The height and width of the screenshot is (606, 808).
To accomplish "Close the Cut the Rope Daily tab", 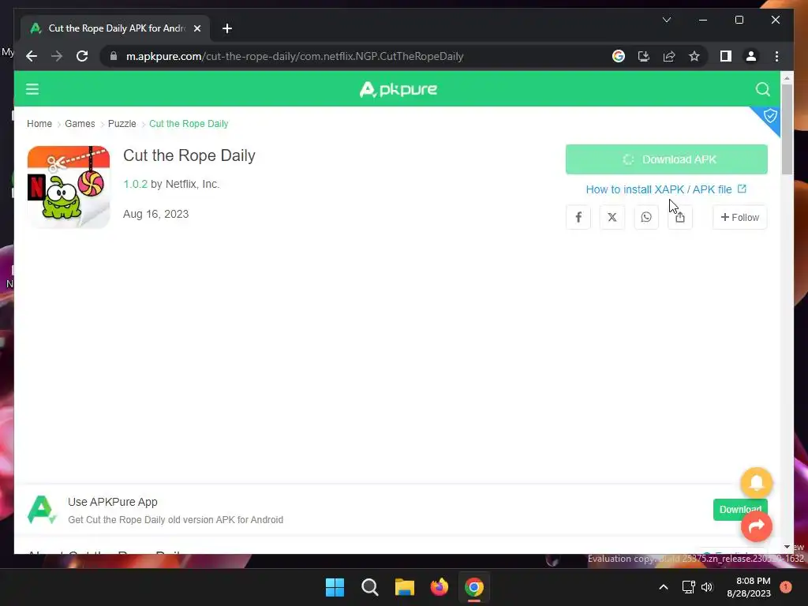I will click(x=196, y=28).
